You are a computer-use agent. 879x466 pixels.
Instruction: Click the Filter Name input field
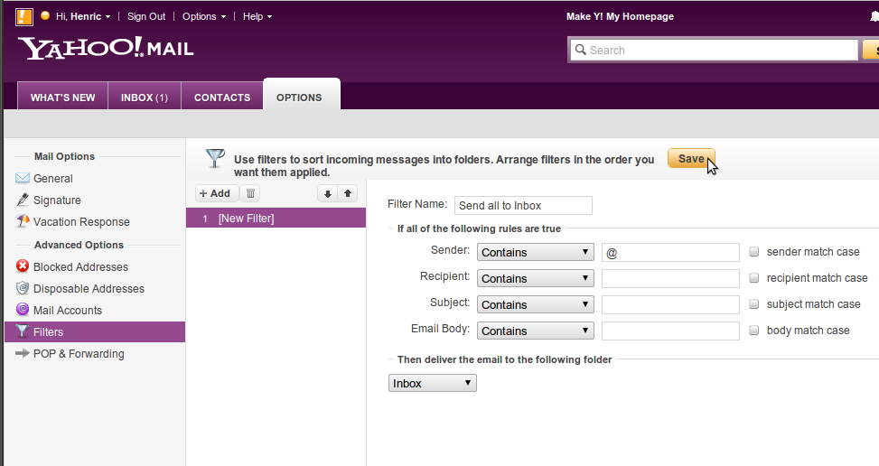click(523, 205)
